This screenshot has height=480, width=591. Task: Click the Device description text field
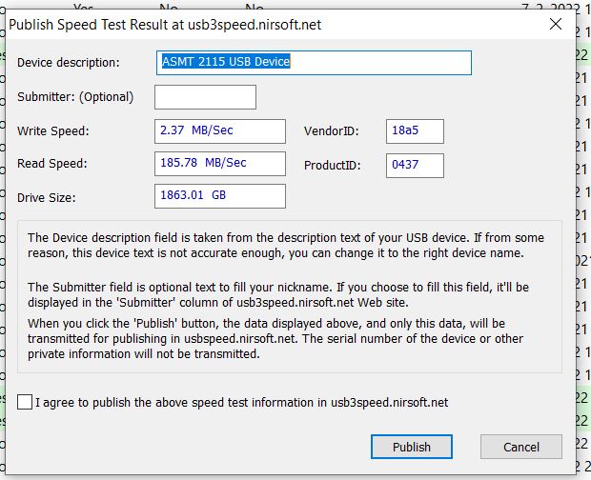coord(314,63)
